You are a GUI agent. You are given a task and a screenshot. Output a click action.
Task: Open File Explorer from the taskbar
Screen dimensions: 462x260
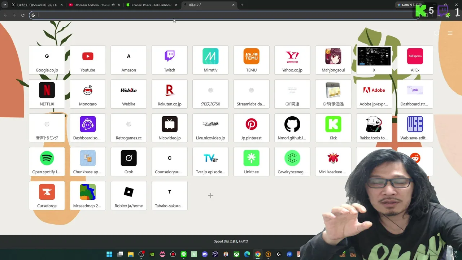pos(131,254)
